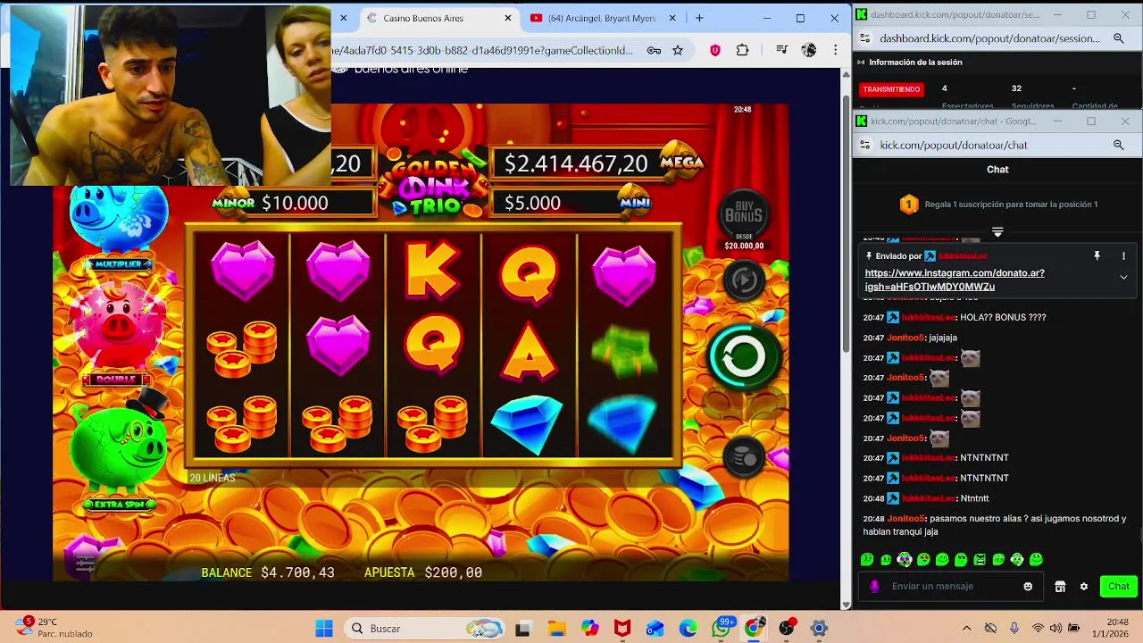Open the media controls icon in Chrome
1143x643 pixels.
click(x=781, y=50)
